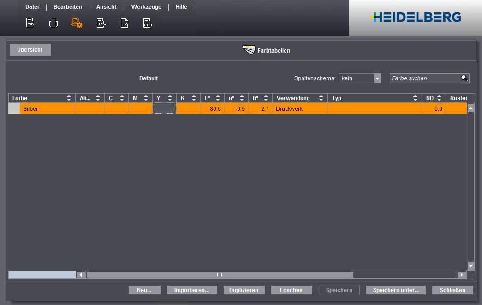Click the Neu... button
The width and height of the screenshot is (482, 305).
[x=144, y=290]
